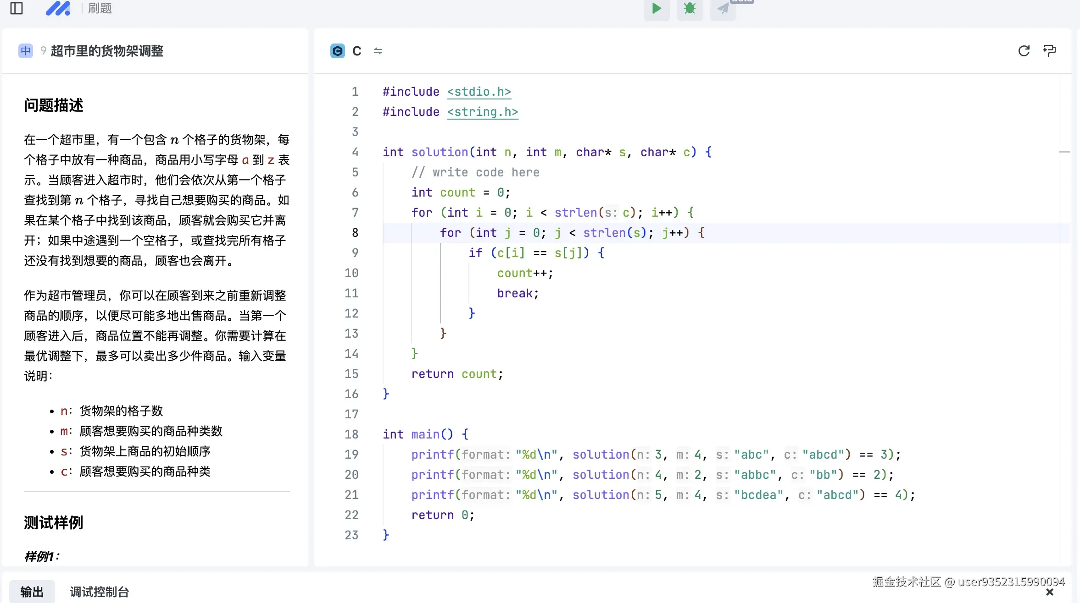The width and height of the screenshot is (1080, 603).
Task: Collapse the problem panel with the sidebar icon
Action: tap(17, 8)
